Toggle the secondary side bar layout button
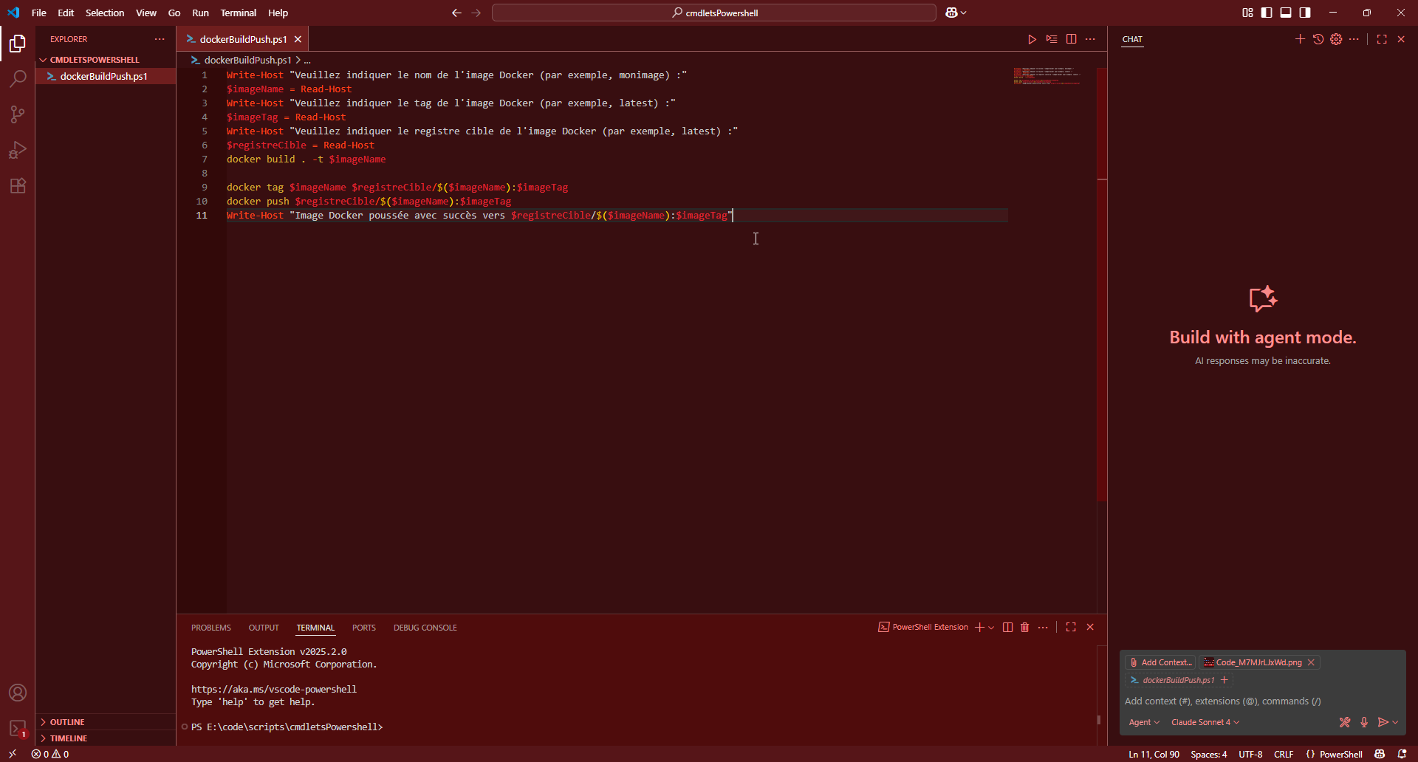The height and width of the screenshot is (762, 1418). (1305, 13)
